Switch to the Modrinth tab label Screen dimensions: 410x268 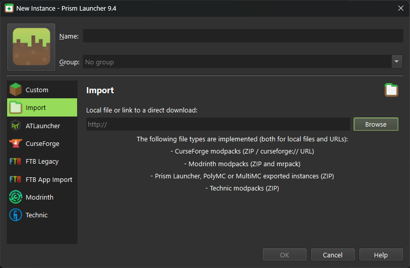coord(40,197)
